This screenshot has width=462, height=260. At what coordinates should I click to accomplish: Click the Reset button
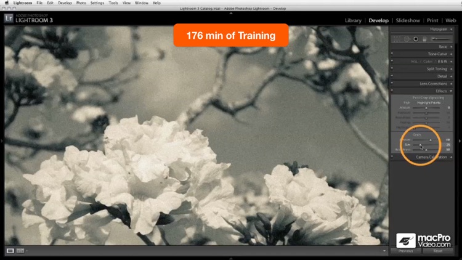coord(438,251)
